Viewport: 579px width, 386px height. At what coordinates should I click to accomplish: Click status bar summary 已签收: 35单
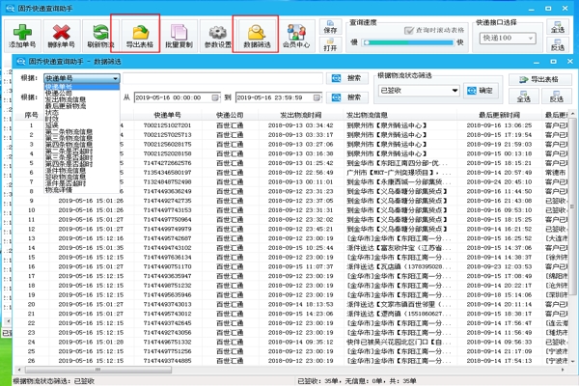[319, 381]
